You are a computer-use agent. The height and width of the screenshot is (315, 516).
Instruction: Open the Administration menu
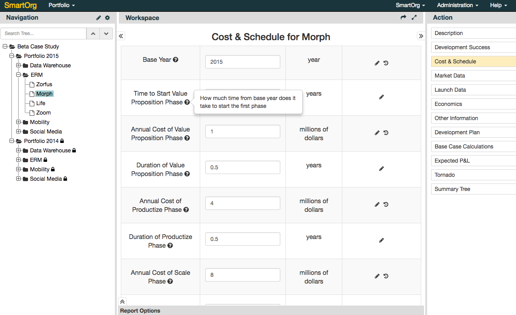(457, 6)
